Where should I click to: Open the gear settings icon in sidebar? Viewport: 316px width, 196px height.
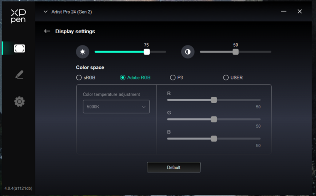(x=19, y=102)
